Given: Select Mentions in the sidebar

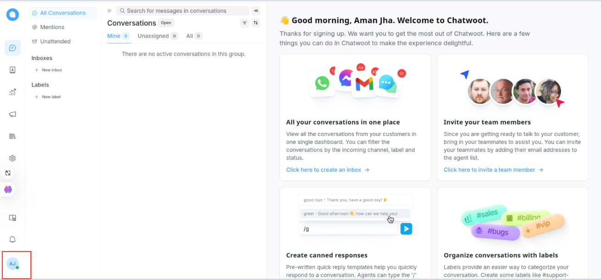Looking at the screenshot, I should click(48, 27).
